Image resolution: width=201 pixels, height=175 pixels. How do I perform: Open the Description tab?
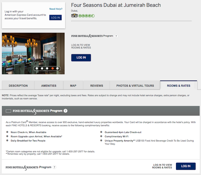coord(18,85)
